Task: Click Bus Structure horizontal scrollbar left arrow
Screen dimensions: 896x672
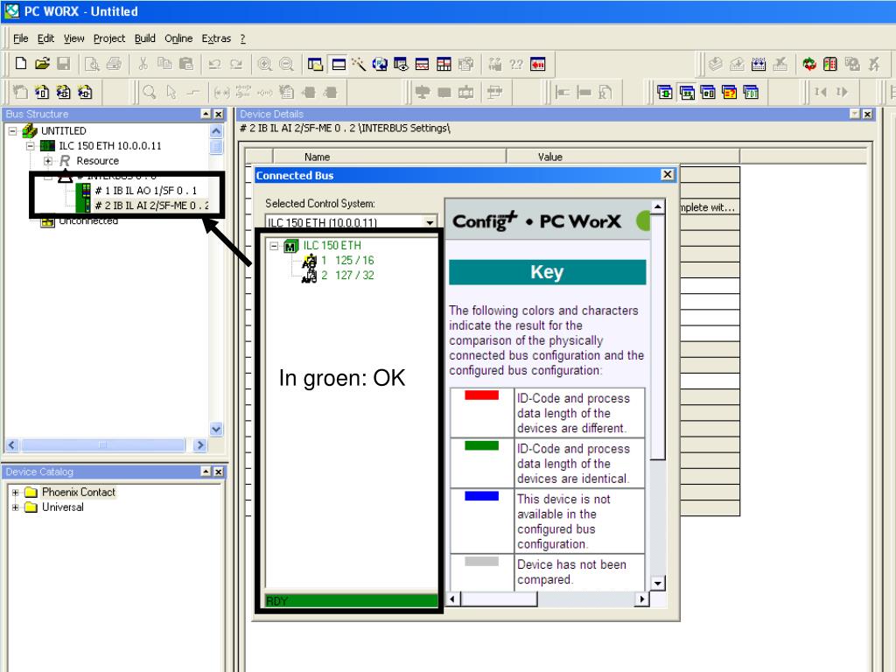Action: 12,444
